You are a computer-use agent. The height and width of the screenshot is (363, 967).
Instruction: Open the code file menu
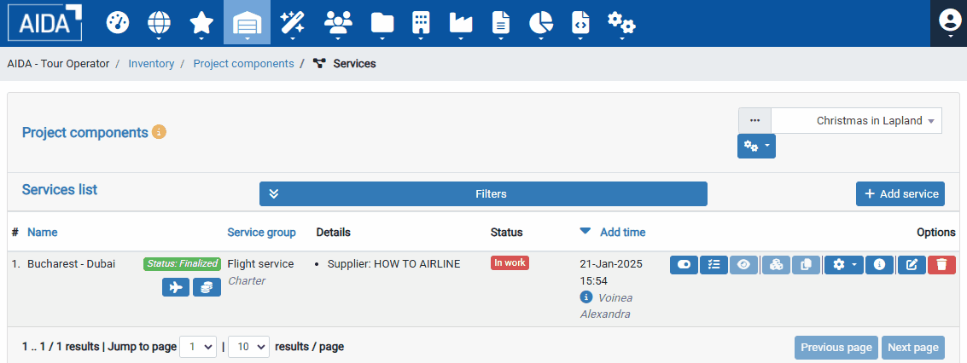pyautogui.click(x=580, y=23)
